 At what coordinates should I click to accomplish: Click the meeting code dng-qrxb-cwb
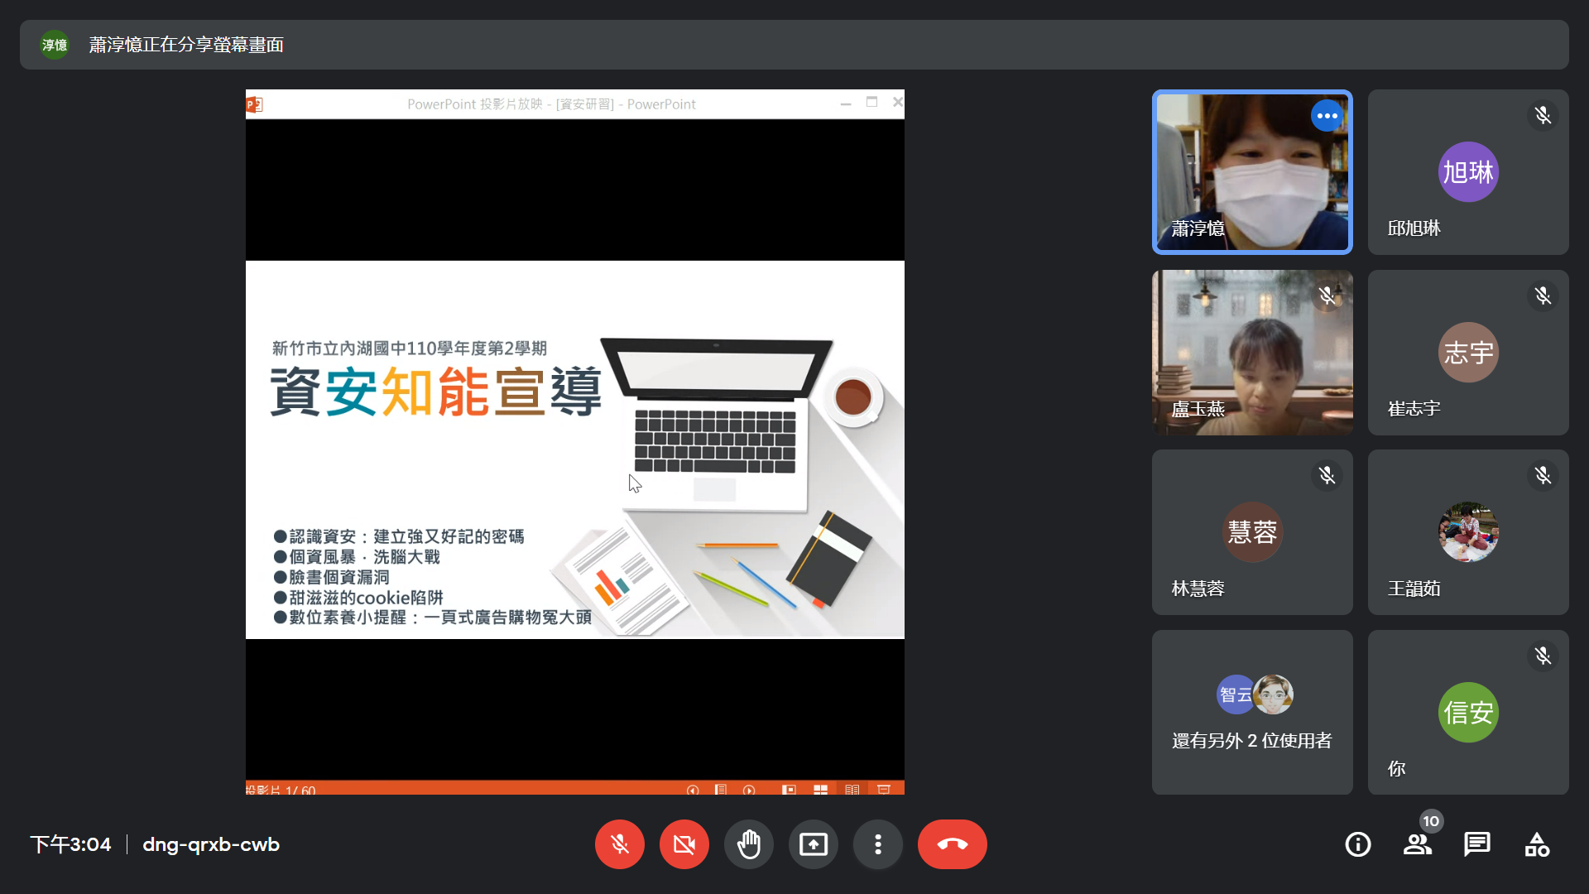211,844
